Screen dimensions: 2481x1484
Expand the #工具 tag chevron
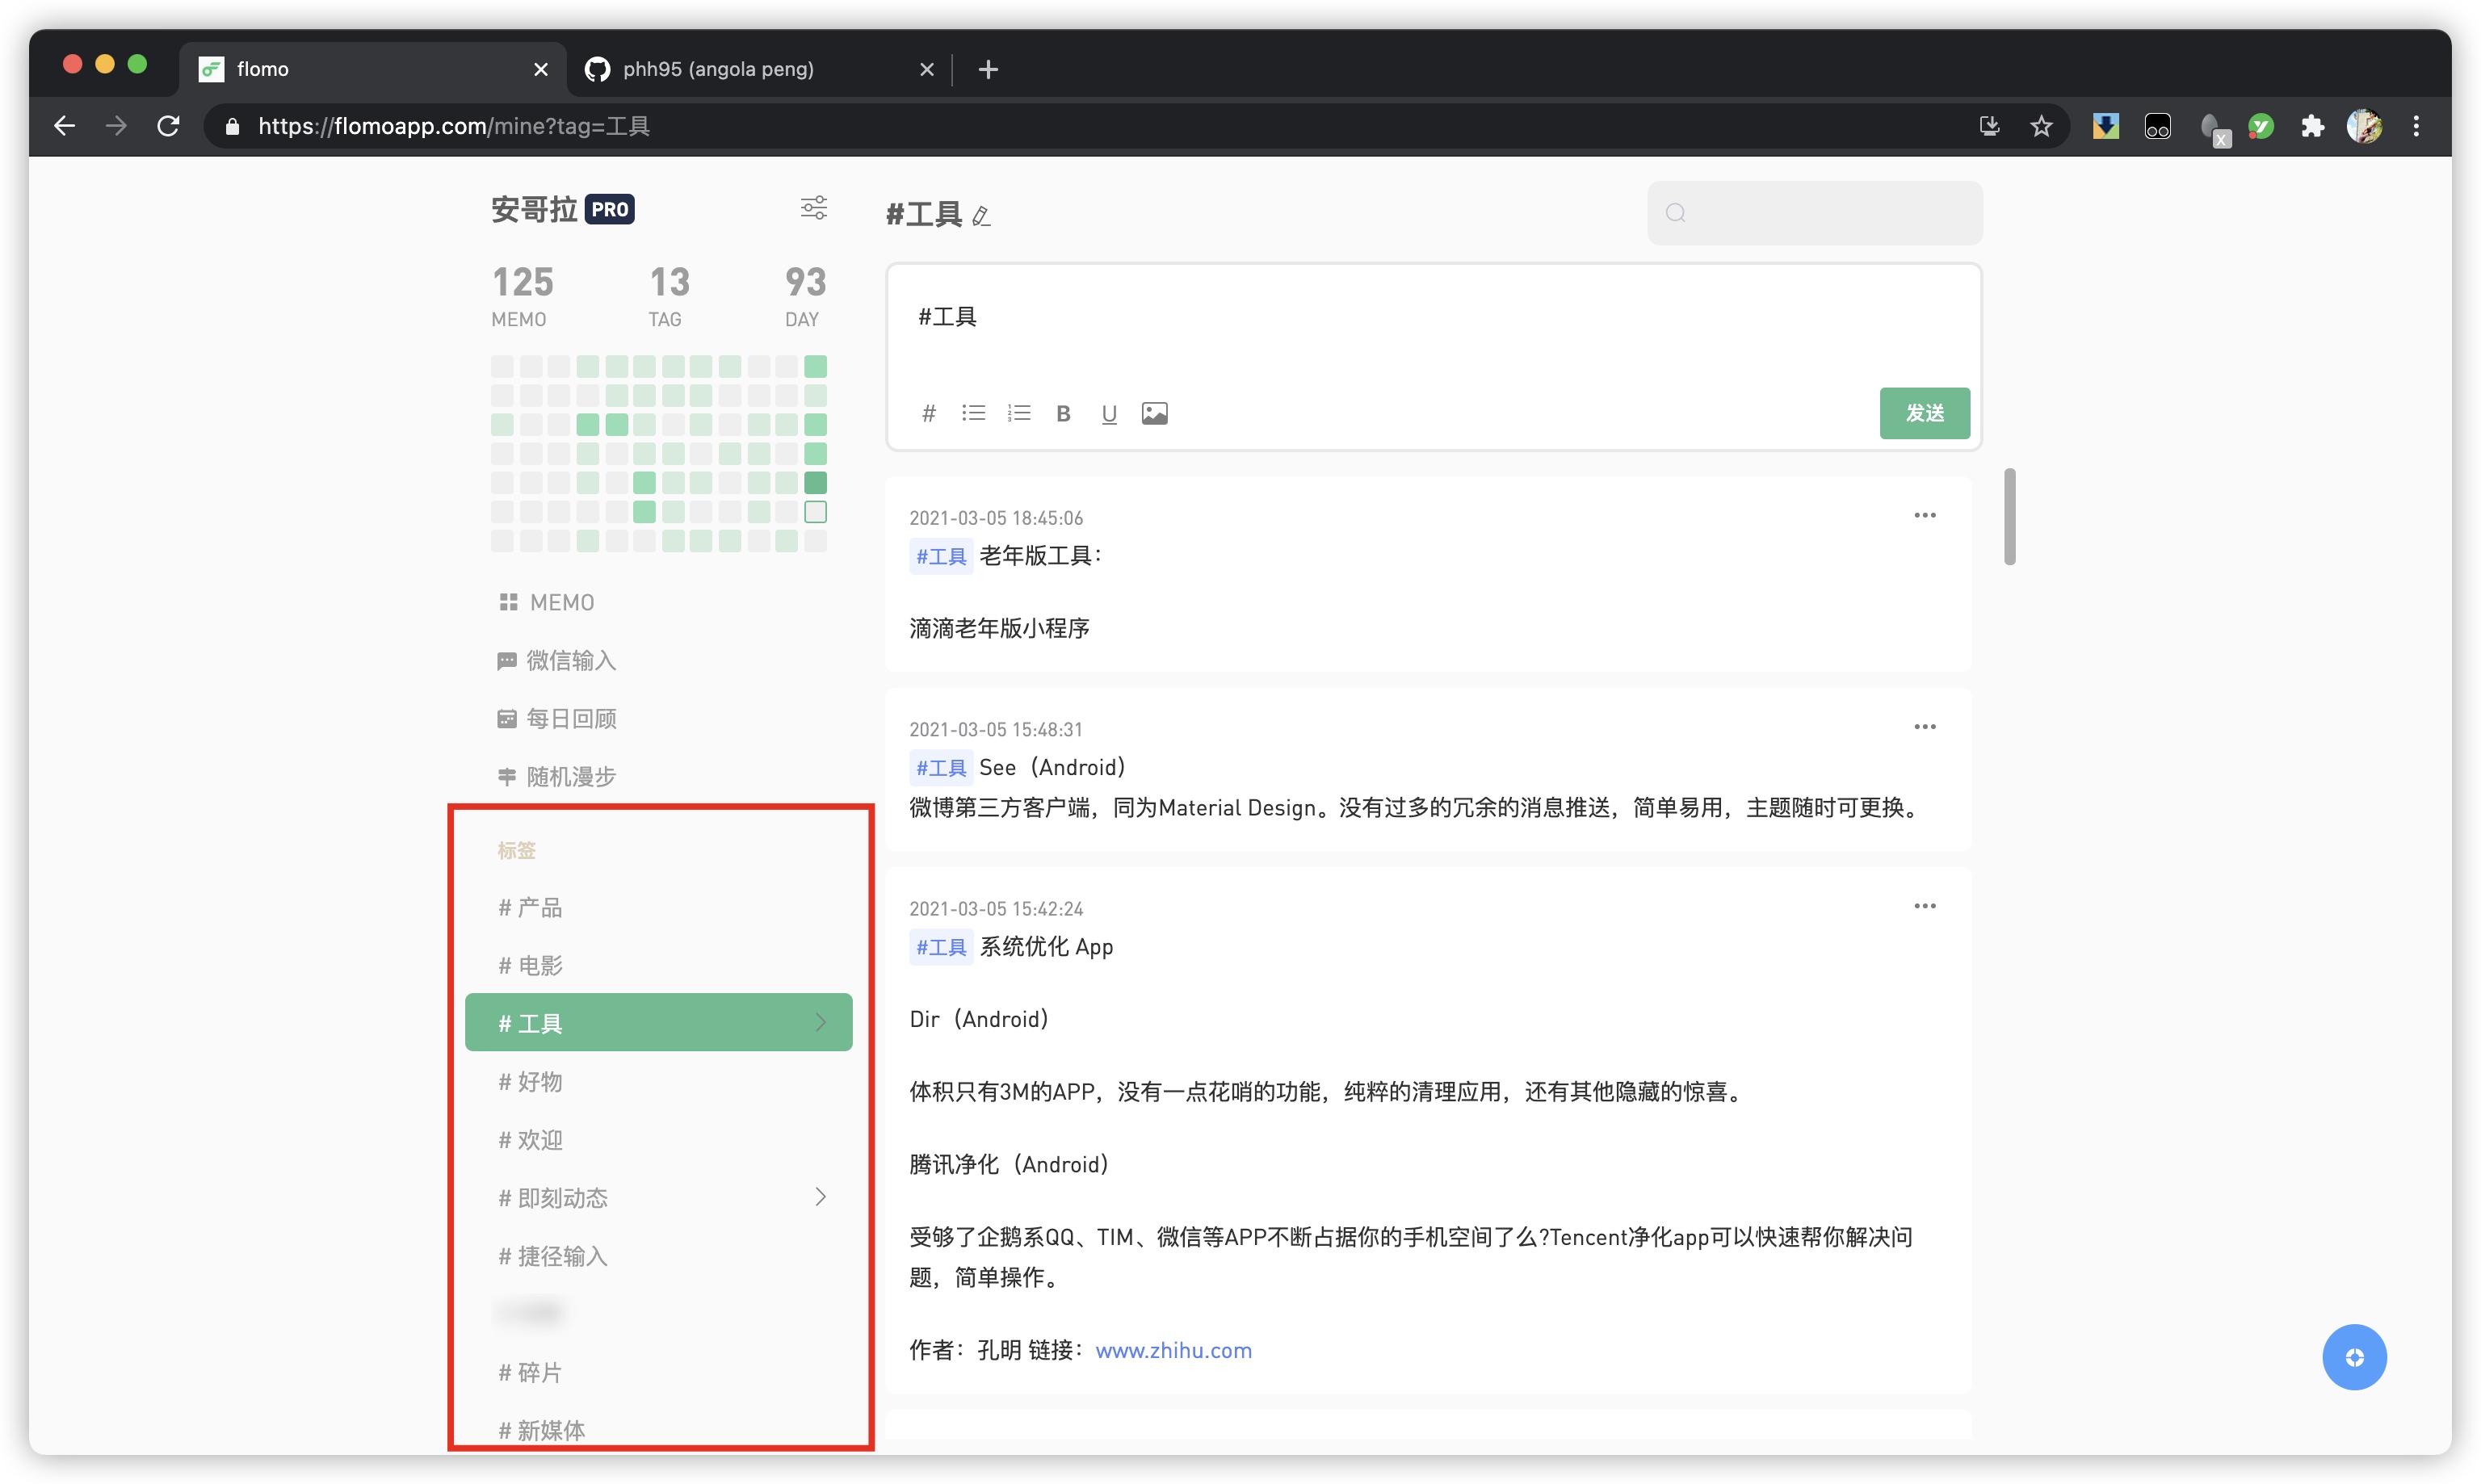click(x=820, y=1022)
